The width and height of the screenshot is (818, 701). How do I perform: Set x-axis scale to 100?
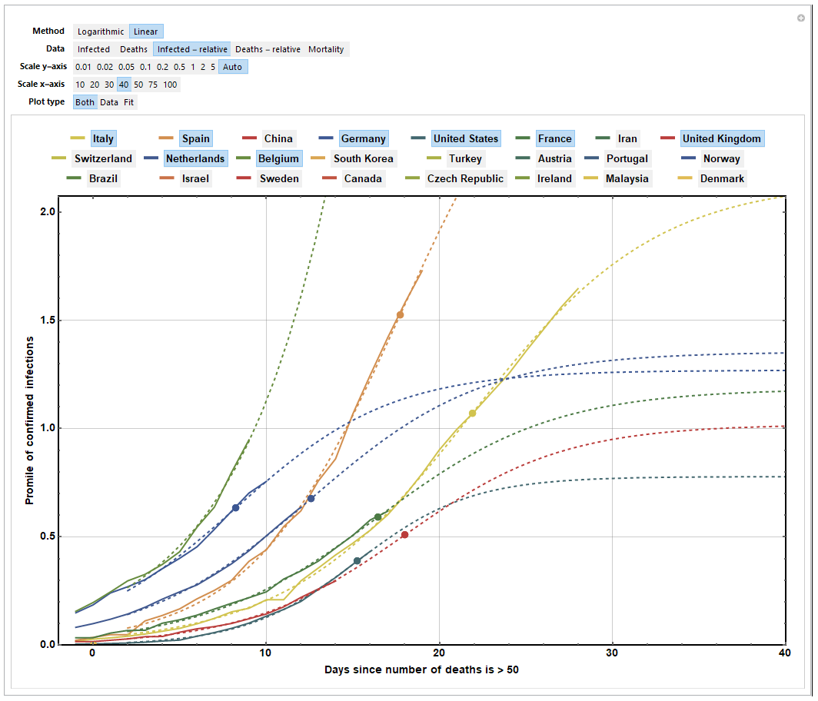click(170, 85)
